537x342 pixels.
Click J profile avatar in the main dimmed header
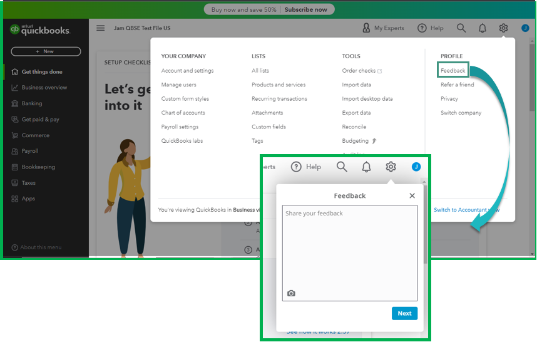525,28
